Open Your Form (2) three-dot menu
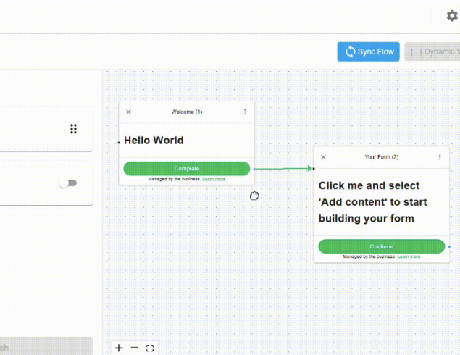Screen dimensions: 460x355 440,157
